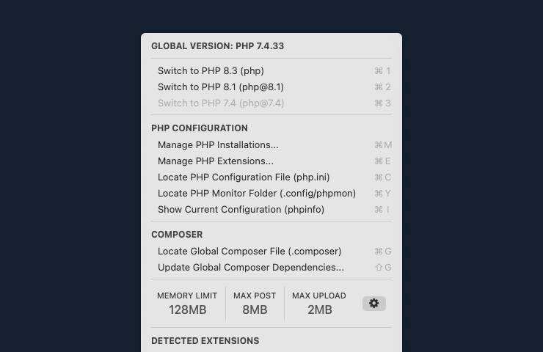Update Global Composer Dependencies
Image resolution: width=543 pixels, height=352 pixels.
[x=250, y=268]
